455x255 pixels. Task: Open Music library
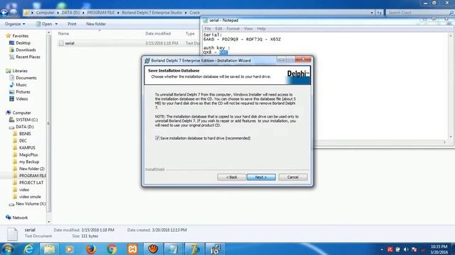pos(21,85)
